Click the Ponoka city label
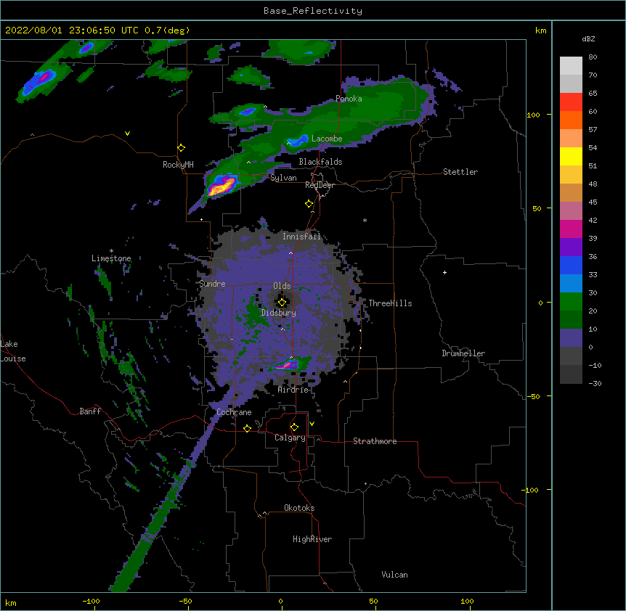Viewport: 626px width, 611px height. click(x=349, y=99)
